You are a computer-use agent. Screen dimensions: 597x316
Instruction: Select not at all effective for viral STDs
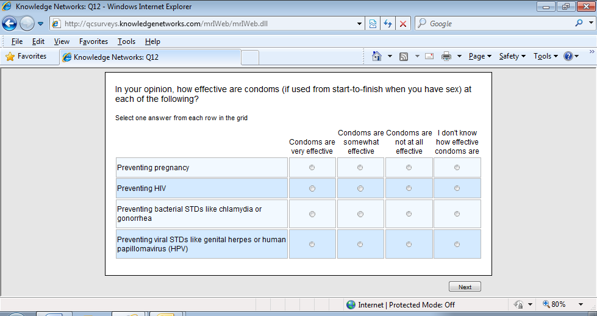click(409, 245)
